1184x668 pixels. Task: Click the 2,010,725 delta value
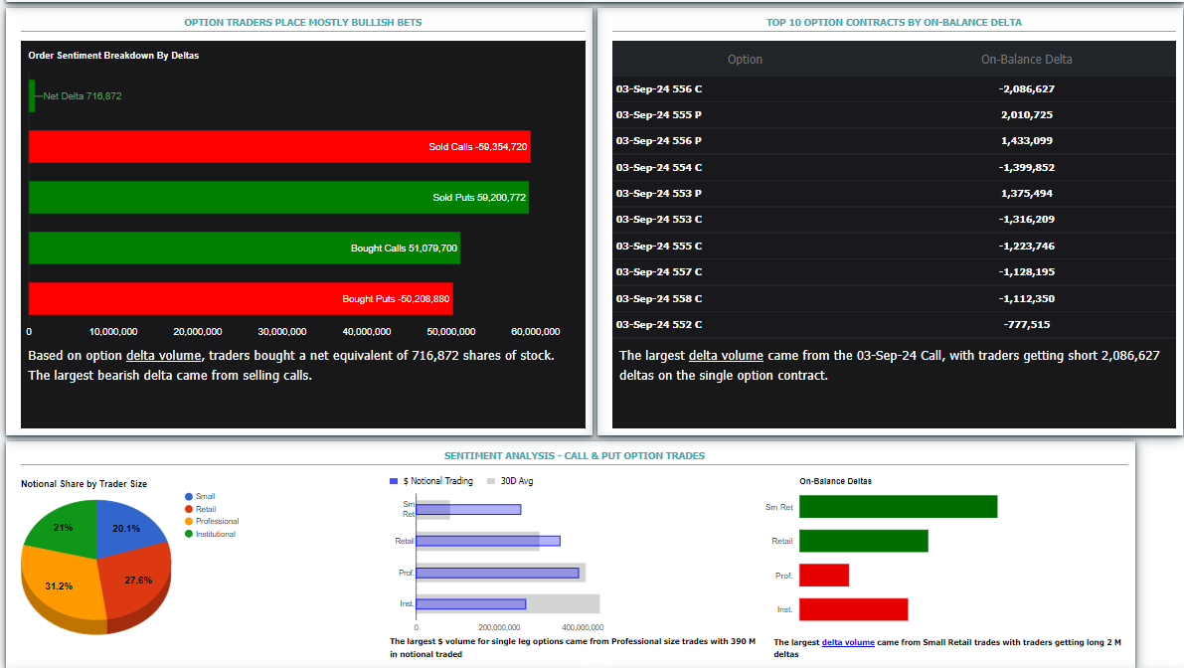pos(1026,114)
